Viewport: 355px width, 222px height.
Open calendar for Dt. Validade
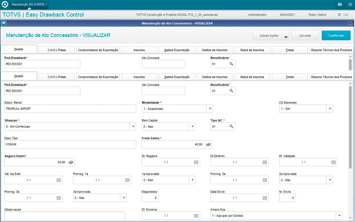tap(333, 162)
